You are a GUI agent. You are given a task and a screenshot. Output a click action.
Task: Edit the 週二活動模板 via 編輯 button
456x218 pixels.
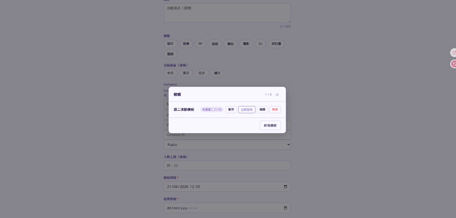pos(262,110)
